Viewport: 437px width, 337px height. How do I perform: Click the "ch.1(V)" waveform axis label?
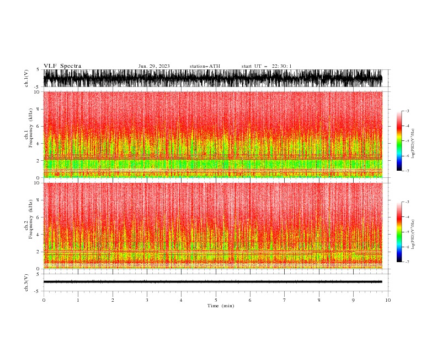point(26,78)
